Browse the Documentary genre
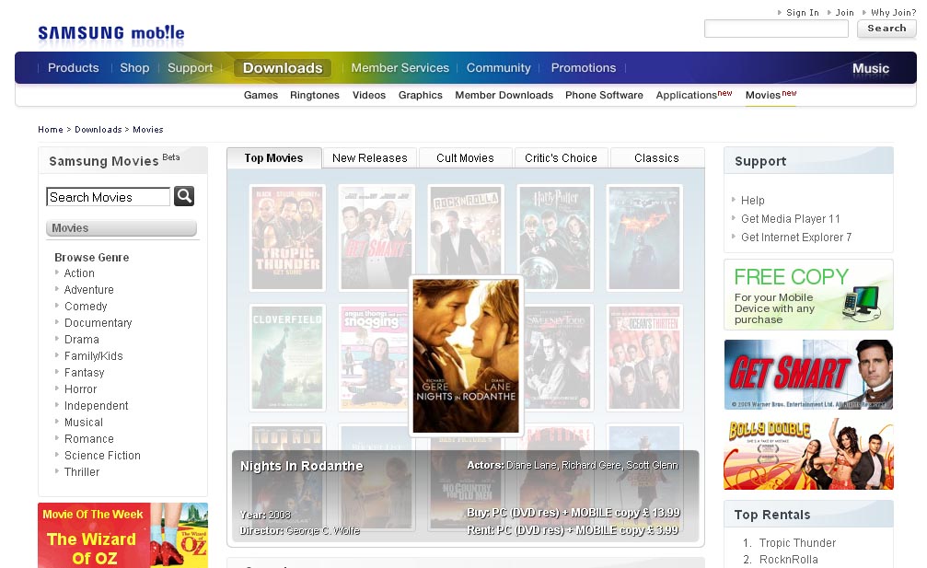The height and width of the screenshot is (568, 927). pyautogui.click(x=98, y=323)
